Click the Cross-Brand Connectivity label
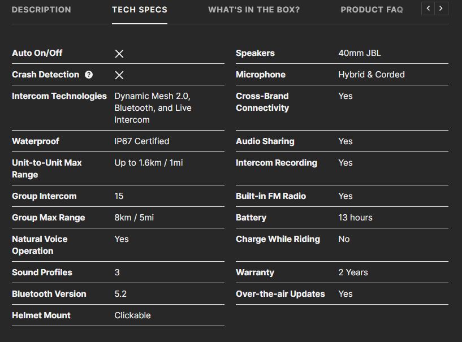 262,102
